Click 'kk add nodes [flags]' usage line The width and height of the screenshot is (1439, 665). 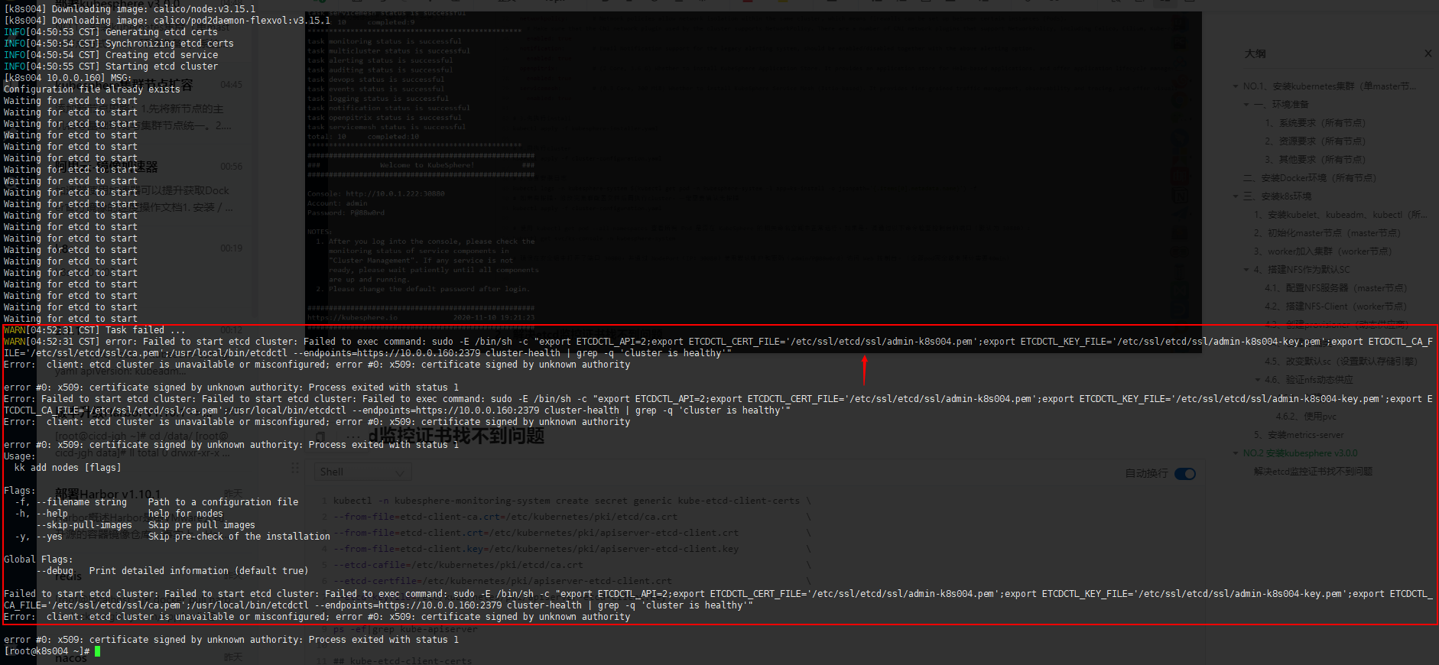[x=67, y=468]
